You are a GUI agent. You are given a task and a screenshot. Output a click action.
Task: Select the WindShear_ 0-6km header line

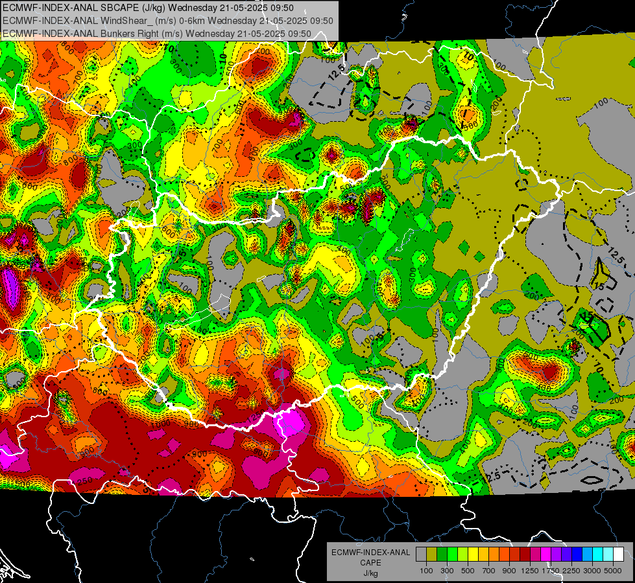(x=167, y=21)
